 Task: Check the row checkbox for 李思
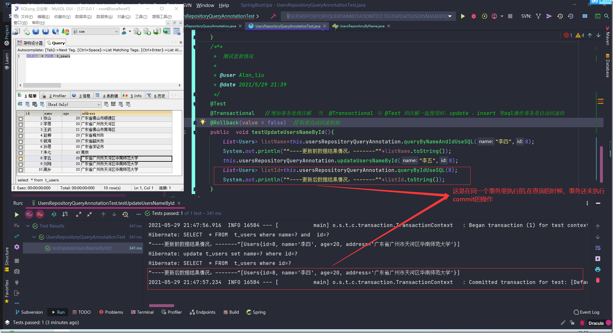click(21, 124)
